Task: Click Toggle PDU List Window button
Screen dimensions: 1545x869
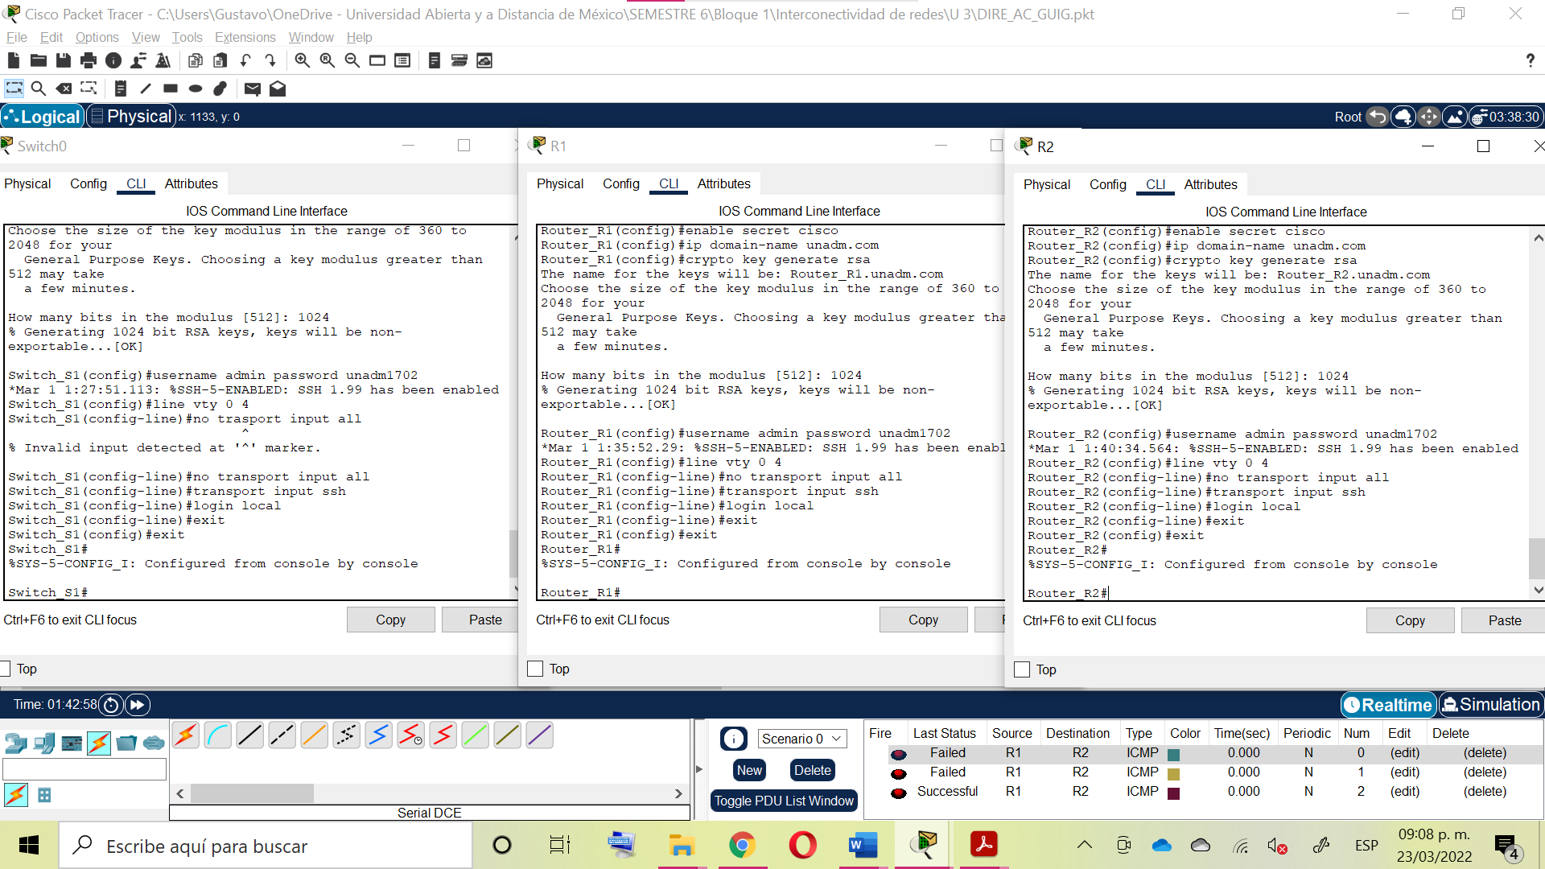Action: (x=784, y=801)
